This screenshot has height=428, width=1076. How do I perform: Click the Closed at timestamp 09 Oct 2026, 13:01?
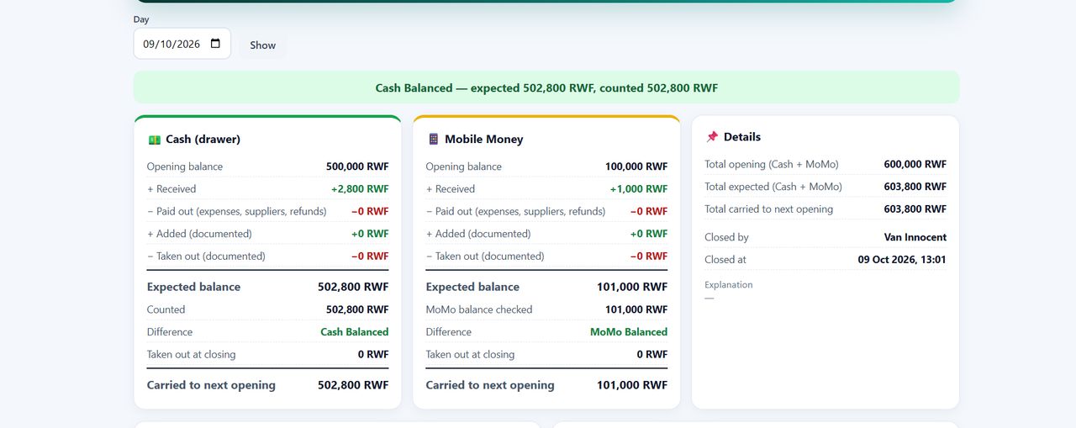point(902,260)
